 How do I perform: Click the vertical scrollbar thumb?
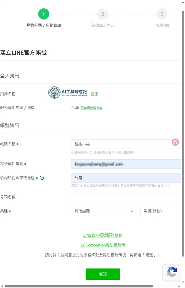[x=183, y=134]
